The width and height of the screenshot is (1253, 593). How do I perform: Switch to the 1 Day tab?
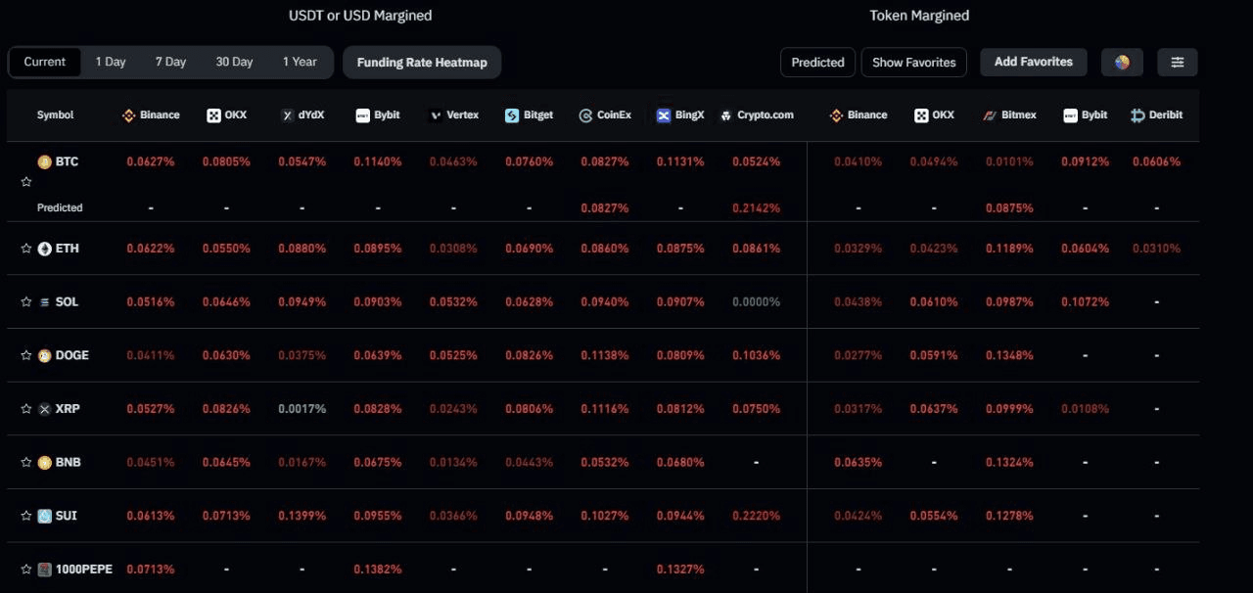click(x=111, y=62)
